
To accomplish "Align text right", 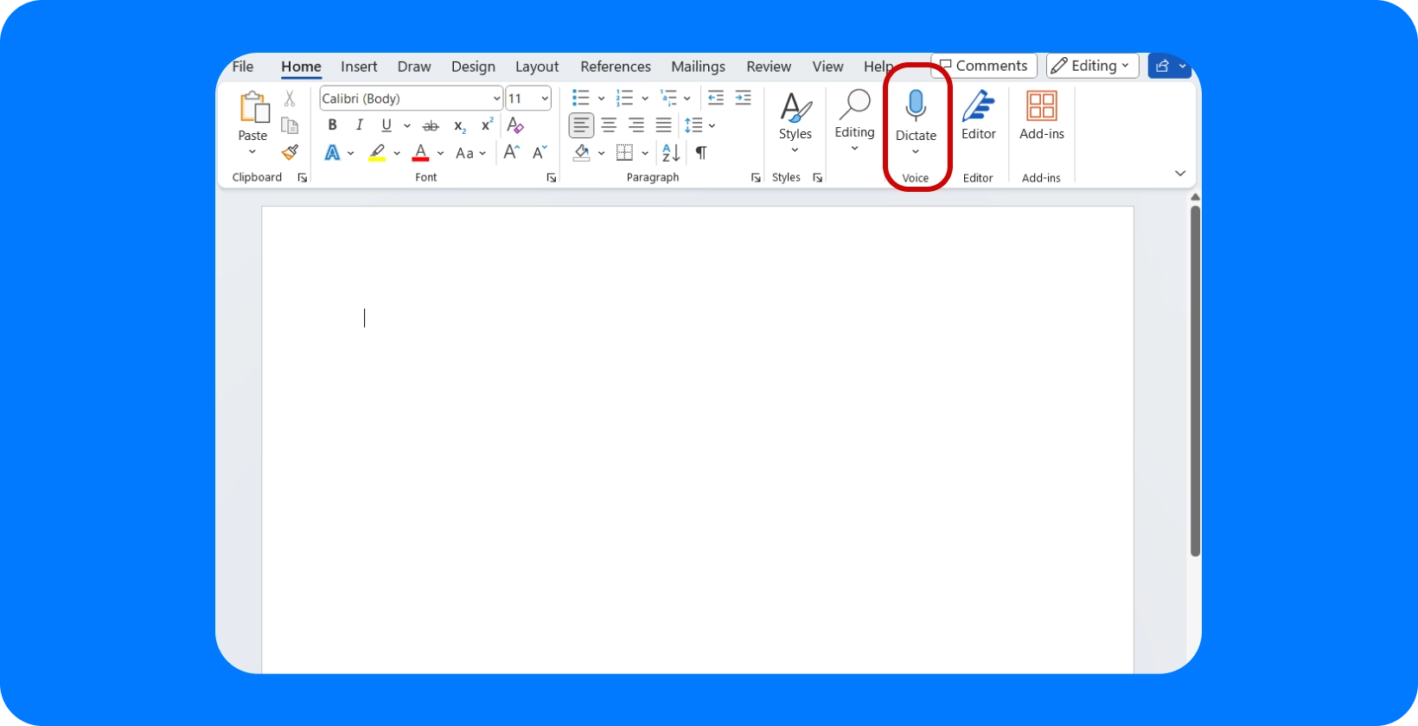I will (x=636, y=125).
